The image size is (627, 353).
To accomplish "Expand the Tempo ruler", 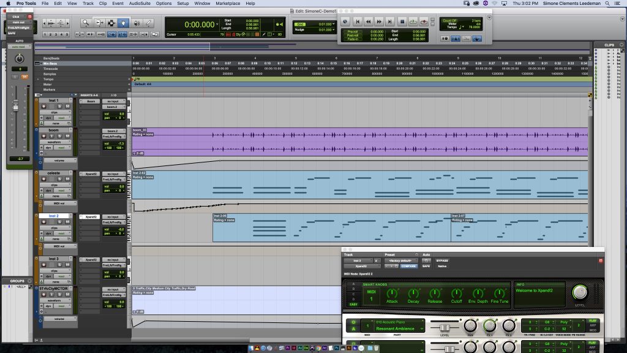I will 39,79.
